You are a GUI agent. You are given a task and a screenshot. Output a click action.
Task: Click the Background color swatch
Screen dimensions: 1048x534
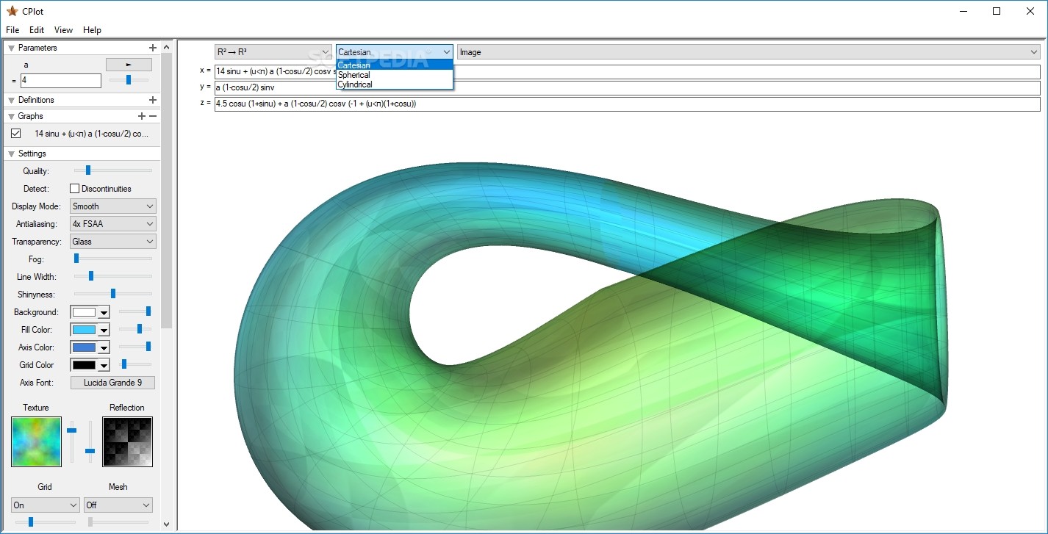point(84,312)
